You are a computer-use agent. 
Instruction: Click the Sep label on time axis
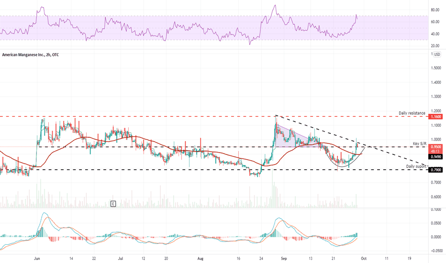click(284, 258)
